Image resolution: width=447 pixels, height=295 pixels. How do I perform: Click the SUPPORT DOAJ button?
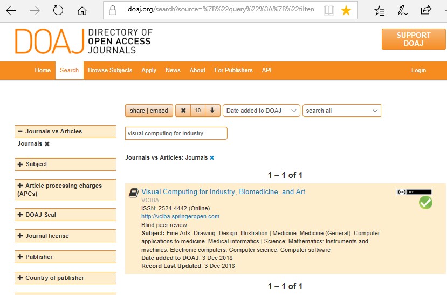point(414,39)
